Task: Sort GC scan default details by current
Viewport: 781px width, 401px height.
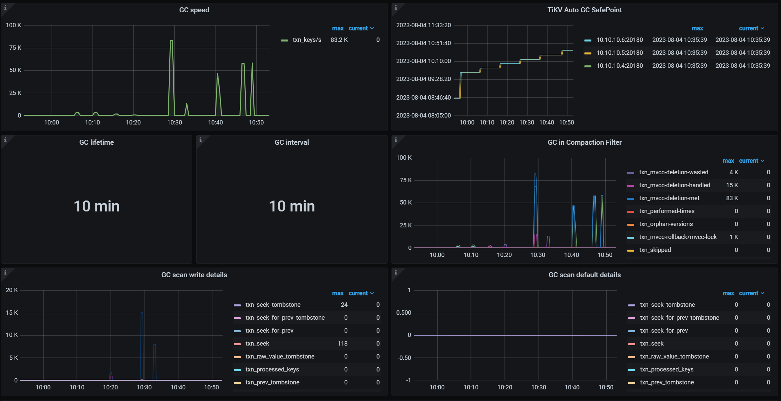Action: 748,293
